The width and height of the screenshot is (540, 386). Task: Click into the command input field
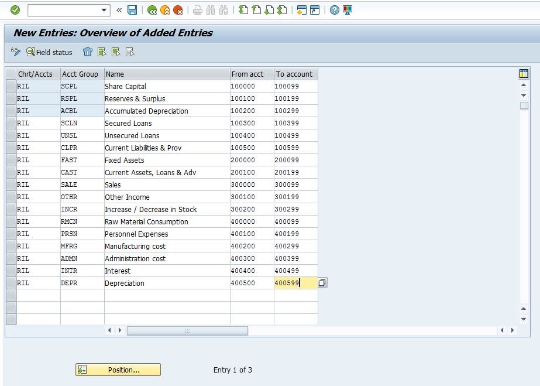point(64,11)
